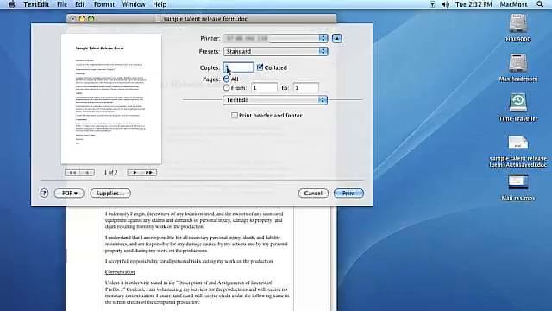Click the Compensation heading in the document
Screen dimensions: 552x311
[120, 272]
